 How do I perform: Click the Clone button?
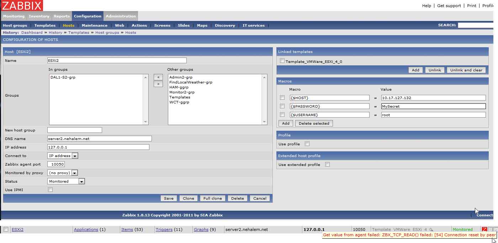coord(189,198)
